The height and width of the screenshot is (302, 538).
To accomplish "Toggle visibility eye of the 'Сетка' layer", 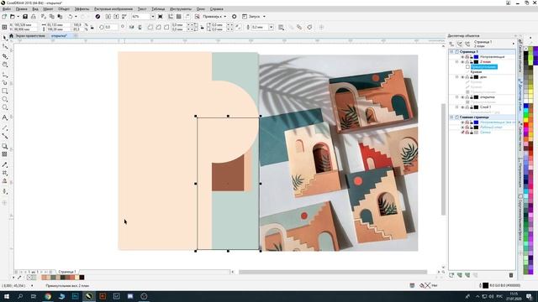I will tap(462, 133).
